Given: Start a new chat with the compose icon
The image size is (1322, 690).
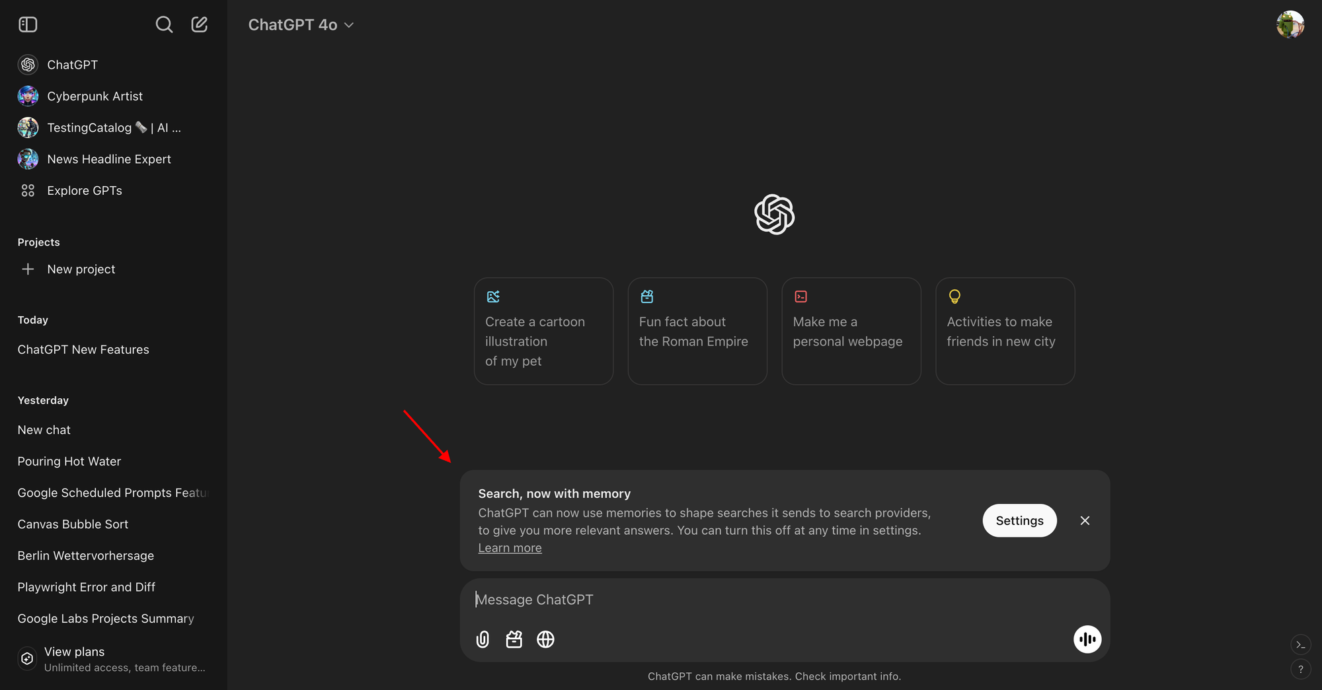Looking at the screenshot, I should click(199, 24).
